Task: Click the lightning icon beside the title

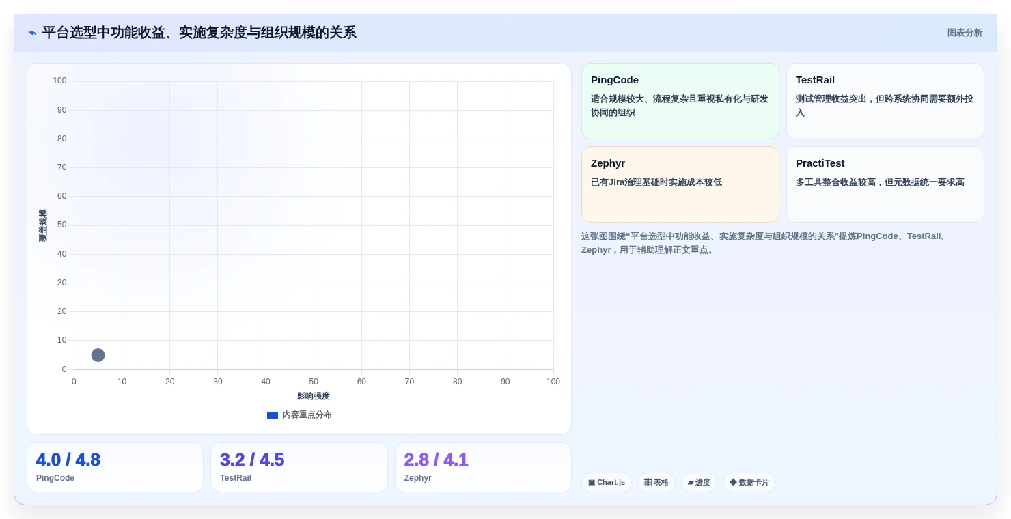Action: click(x=32, y=33)
